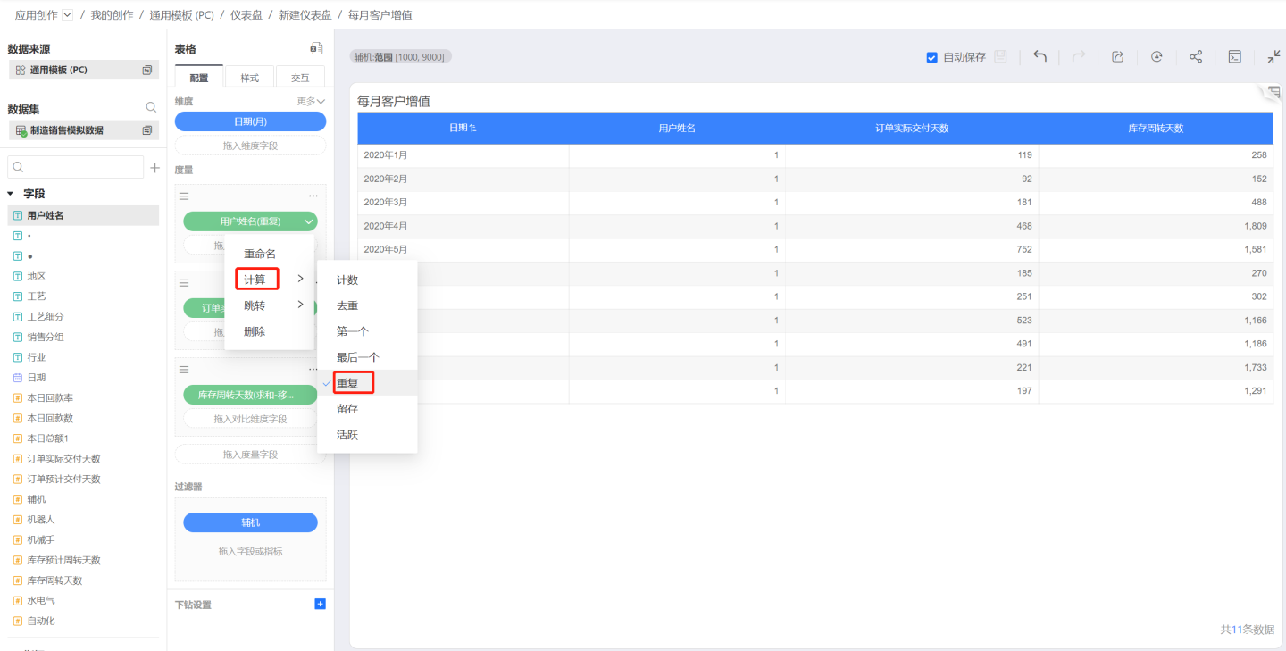The height and width of the screenshot is (651, 1286).
Task: Add a drill-down with the 下钻设置 plus button
Action: [321, 605]
